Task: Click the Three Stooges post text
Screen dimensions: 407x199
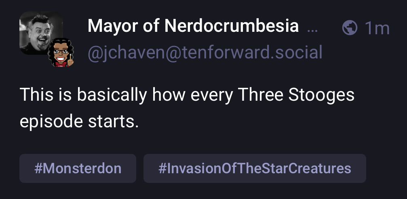Action: coord(187,108)
